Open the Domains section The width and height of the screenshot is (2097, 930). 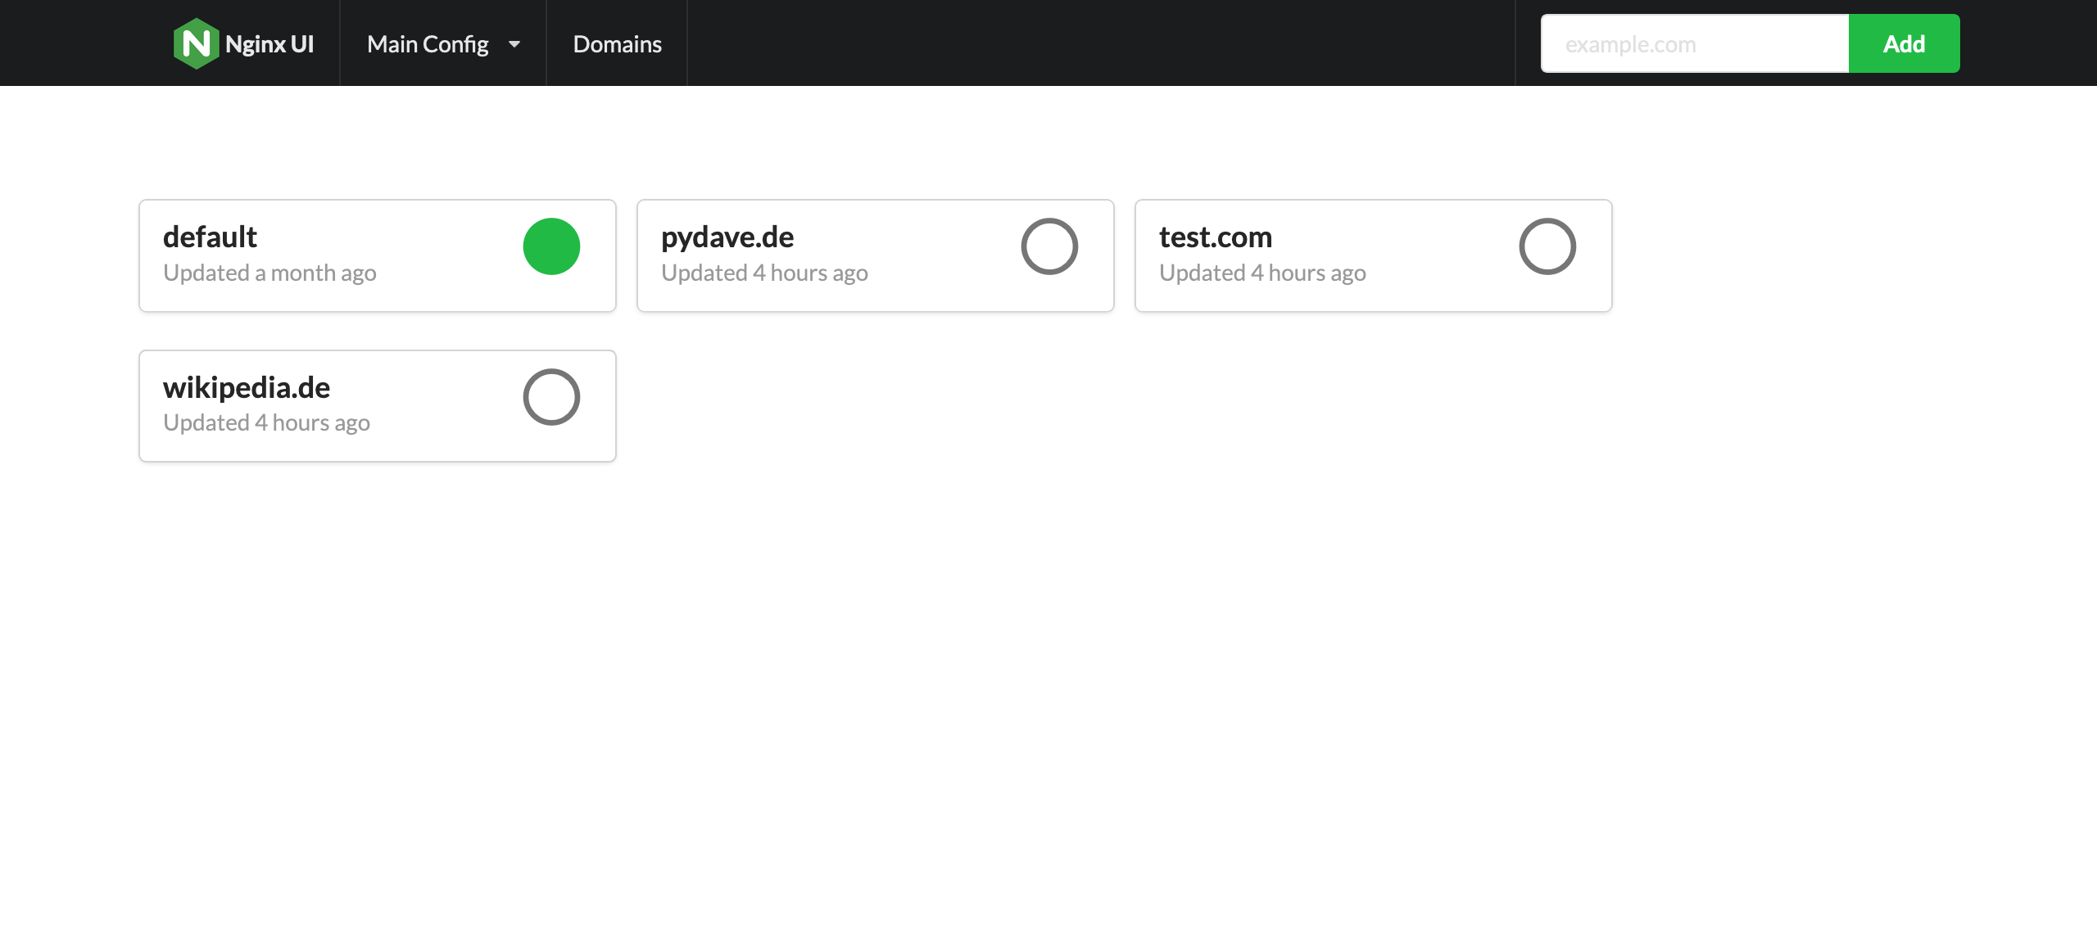pyautogui.click(x=617, y=43)
